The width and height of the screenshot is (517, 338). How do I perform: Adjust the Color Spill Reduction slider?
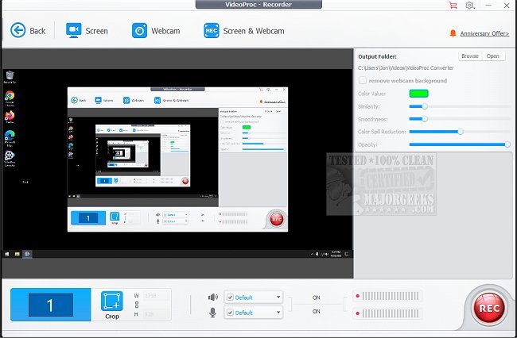pyautogui.click(x=461, y=132)
